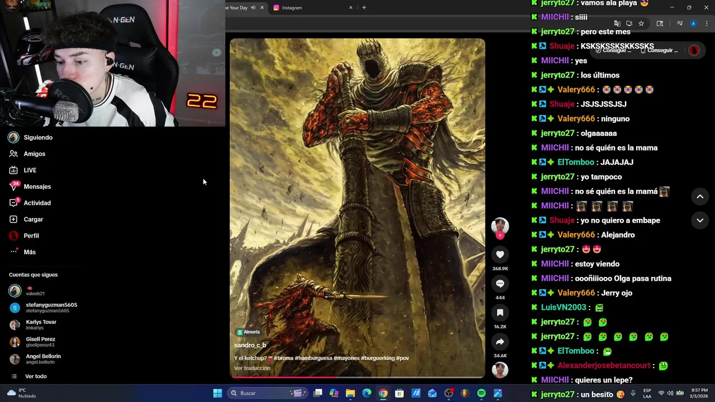This screenshot has height=402, width=715.
Task: Click the microphone tray icon
Action: tap(633, 393)
